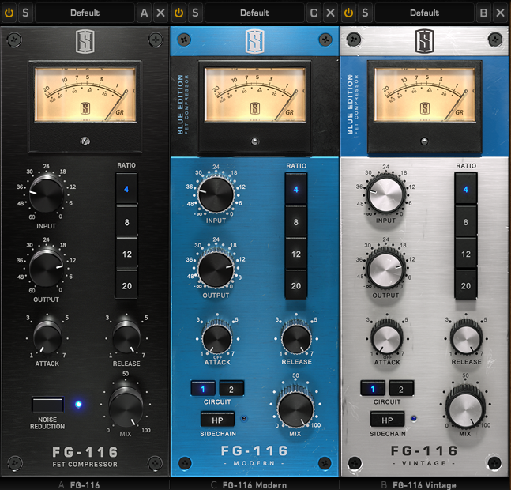Click the B slot letter button
The height and width of the screenshot is (490, 511).
tap(483, 13)
